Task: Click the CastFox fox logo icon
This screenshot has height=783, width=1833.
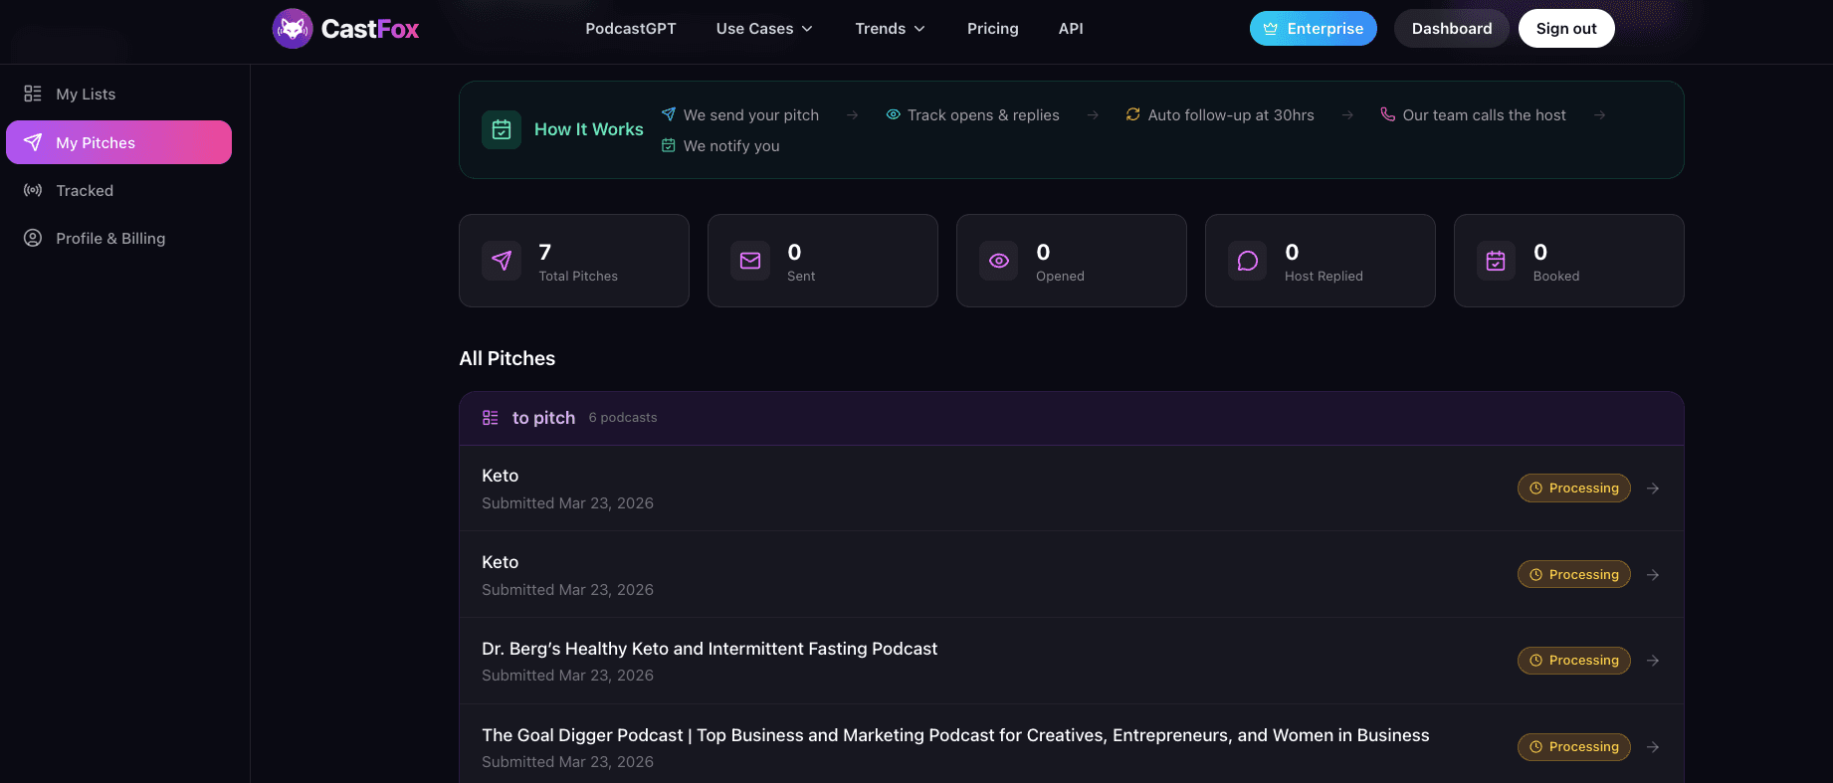Action: (x=293, y=29)
